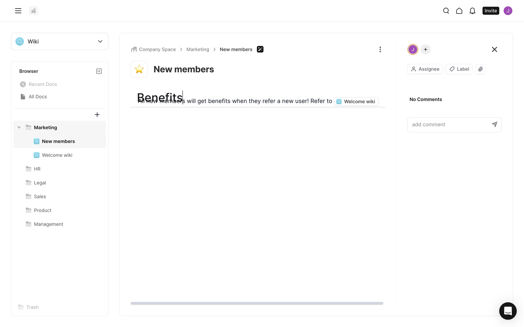Open Recent Docs in Browser
This screenshot has height=327, width=524.
[43, 84]
